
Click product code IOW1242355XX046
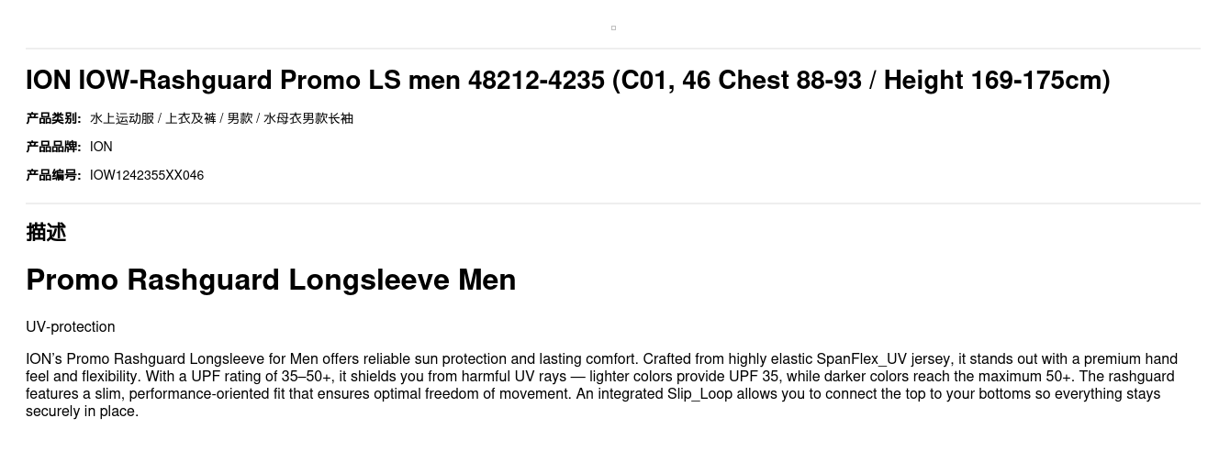pyautogui.click(x=147, y=175)
